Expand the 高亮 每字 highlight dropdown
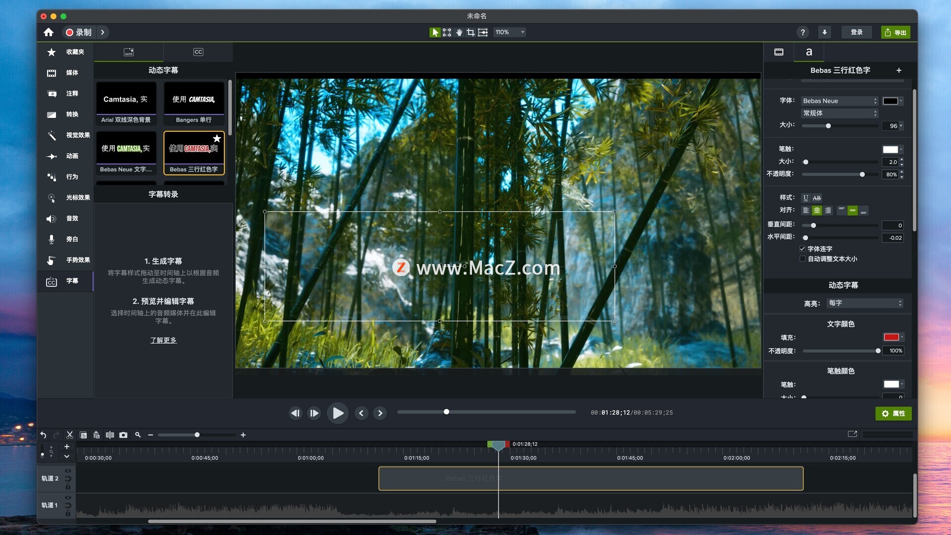Screen dimensions: 951x535 tap(865, 303)
